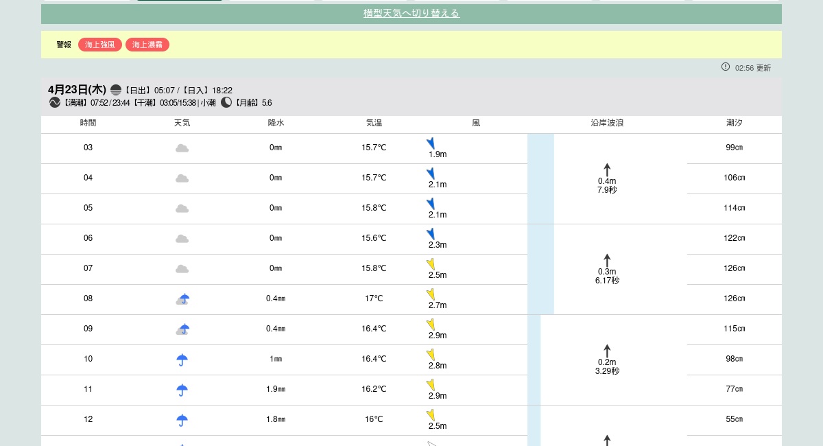Click the 7.9秒 wave period text
The height and width of the screenshot is (446, 823).
point(607,190)
